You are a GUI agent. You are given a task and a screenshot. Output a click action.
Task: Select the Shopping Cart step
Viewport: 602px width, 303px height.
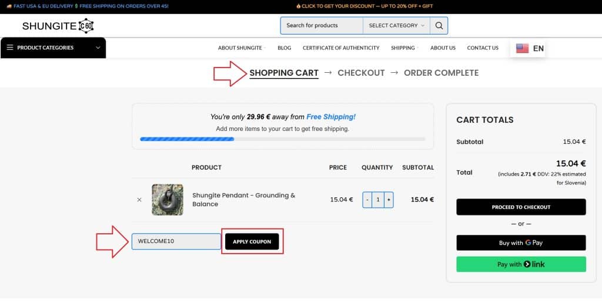284,73
